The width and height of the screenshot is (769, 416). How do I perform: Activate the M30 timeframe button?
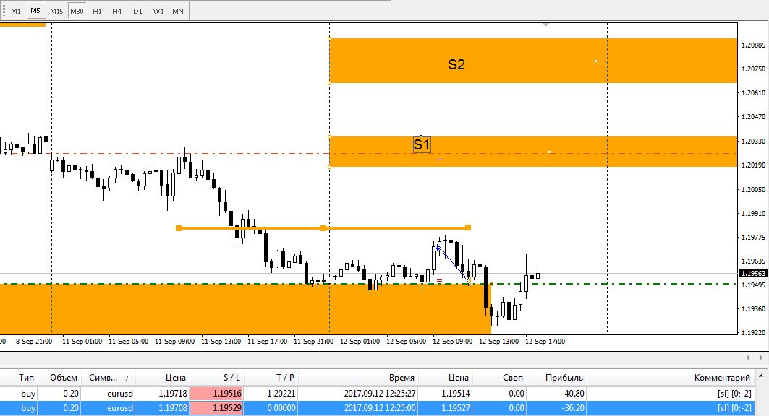pyautogui.click(x=77, y=11)
